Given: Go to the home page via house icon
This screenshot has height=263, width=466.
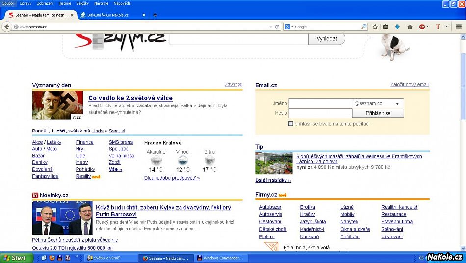Looking at the screenshot, I should [410, 27].
